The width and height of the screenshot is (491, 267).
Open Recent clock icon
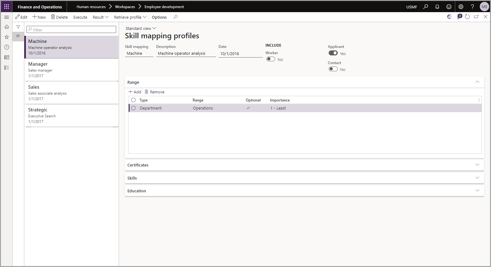(7, 47)
